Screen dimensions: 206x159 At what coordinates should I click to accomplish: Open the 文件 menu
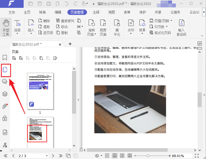pos(12,12)
